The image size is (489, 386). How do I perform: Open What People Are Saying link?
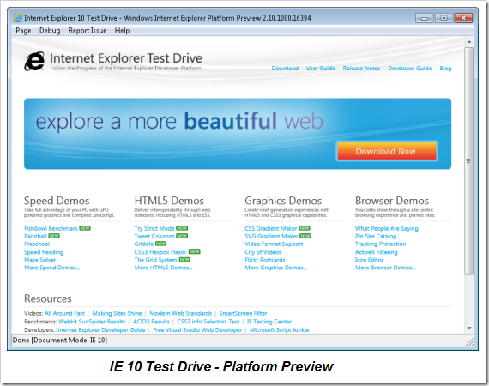click(387, 228)
